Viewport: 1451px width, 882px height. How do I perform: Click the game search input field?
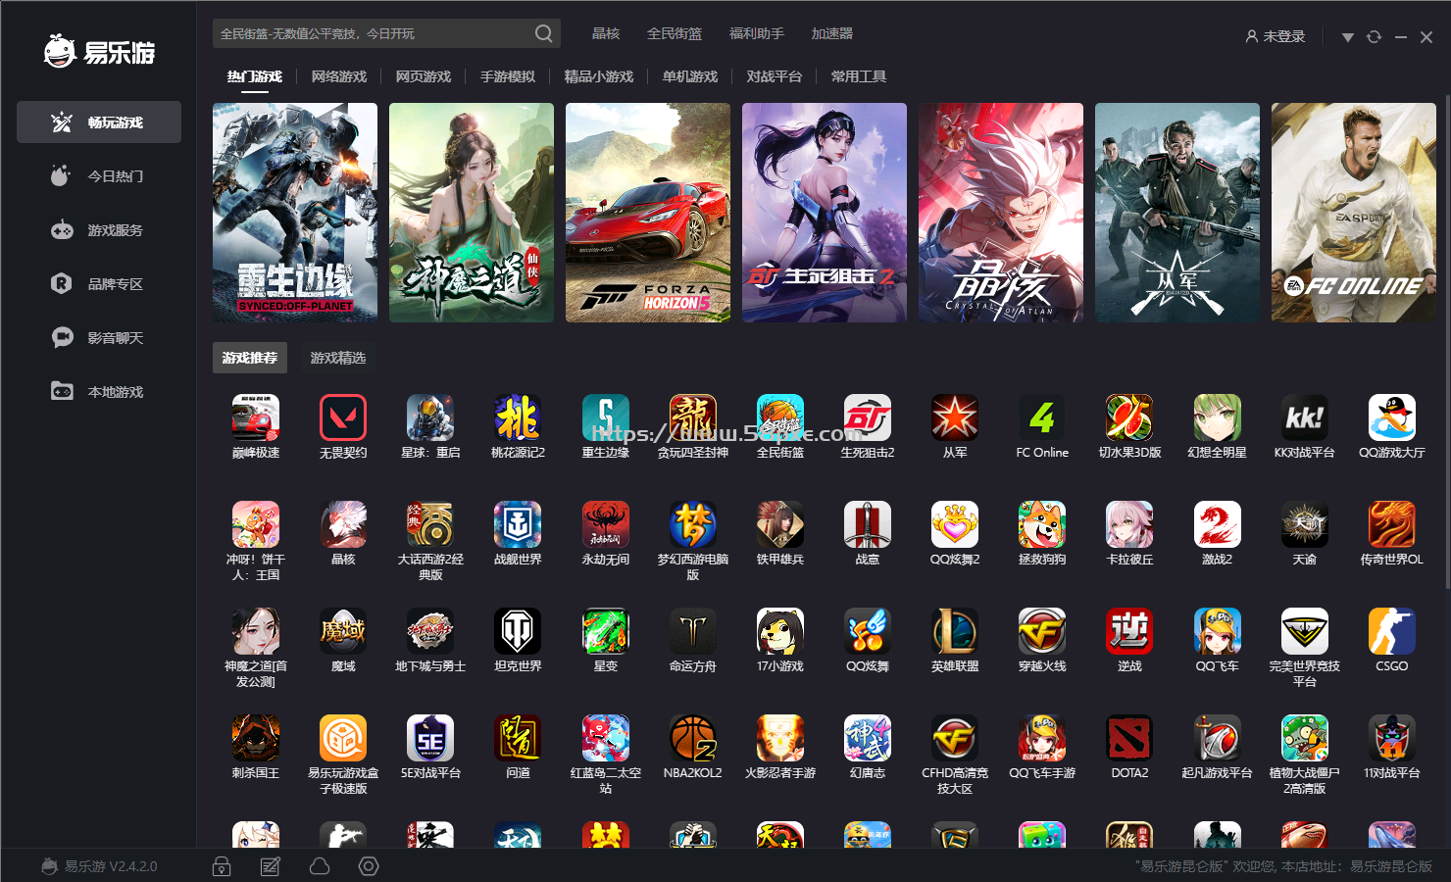(373, 33)
